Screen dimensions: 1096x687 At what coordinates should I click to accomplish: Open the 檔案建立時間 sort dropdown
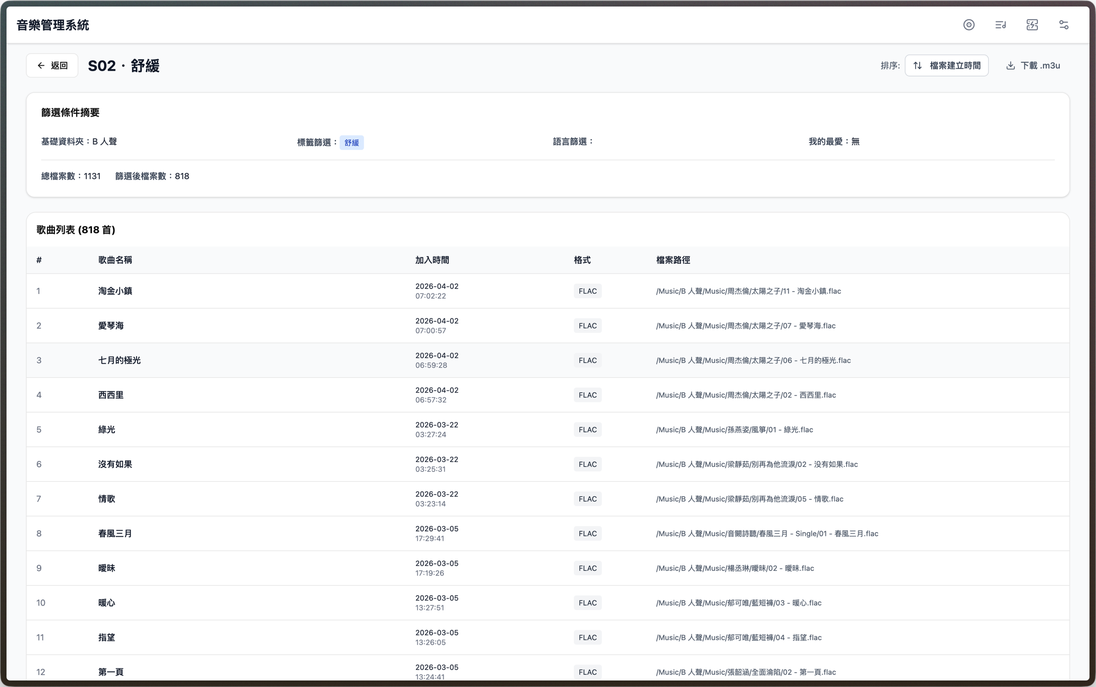coord(946,66)
